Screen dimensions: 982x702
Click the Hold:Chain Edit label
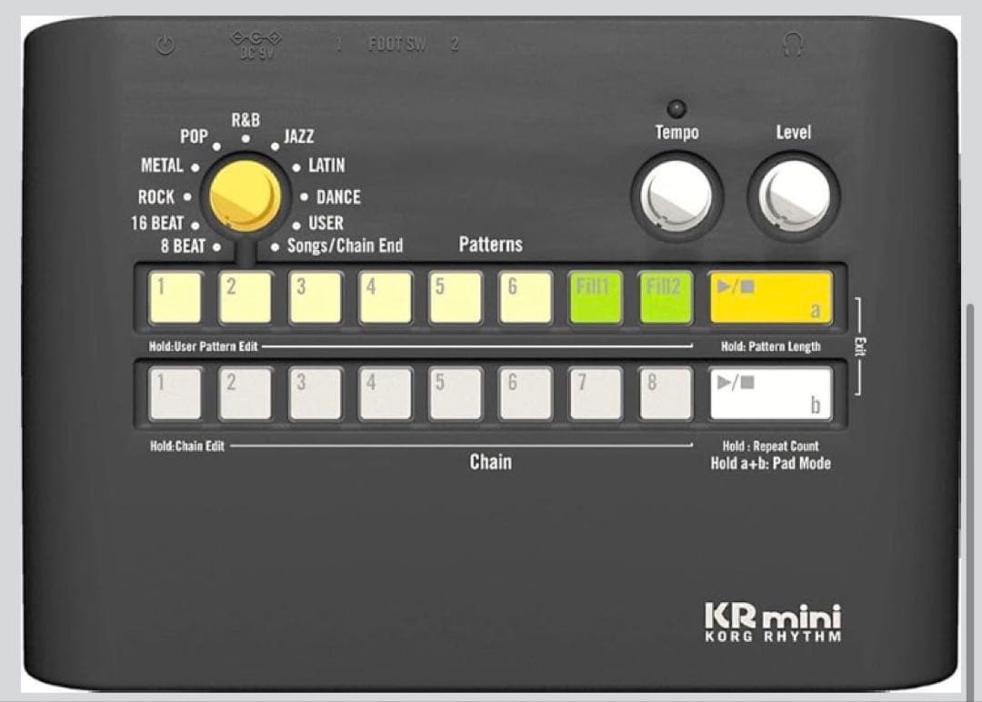pos(187,446)
